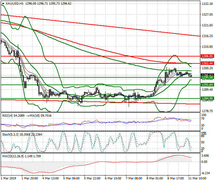Click the 1316.25 price scale value
215x182 pixels.
(207, 36)
